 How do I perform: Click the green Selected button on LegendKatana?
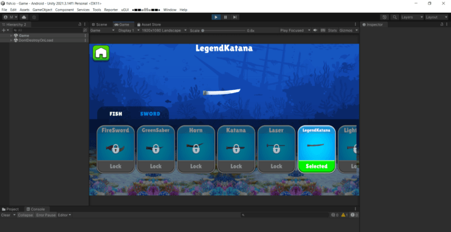click(x=316, y=166)
